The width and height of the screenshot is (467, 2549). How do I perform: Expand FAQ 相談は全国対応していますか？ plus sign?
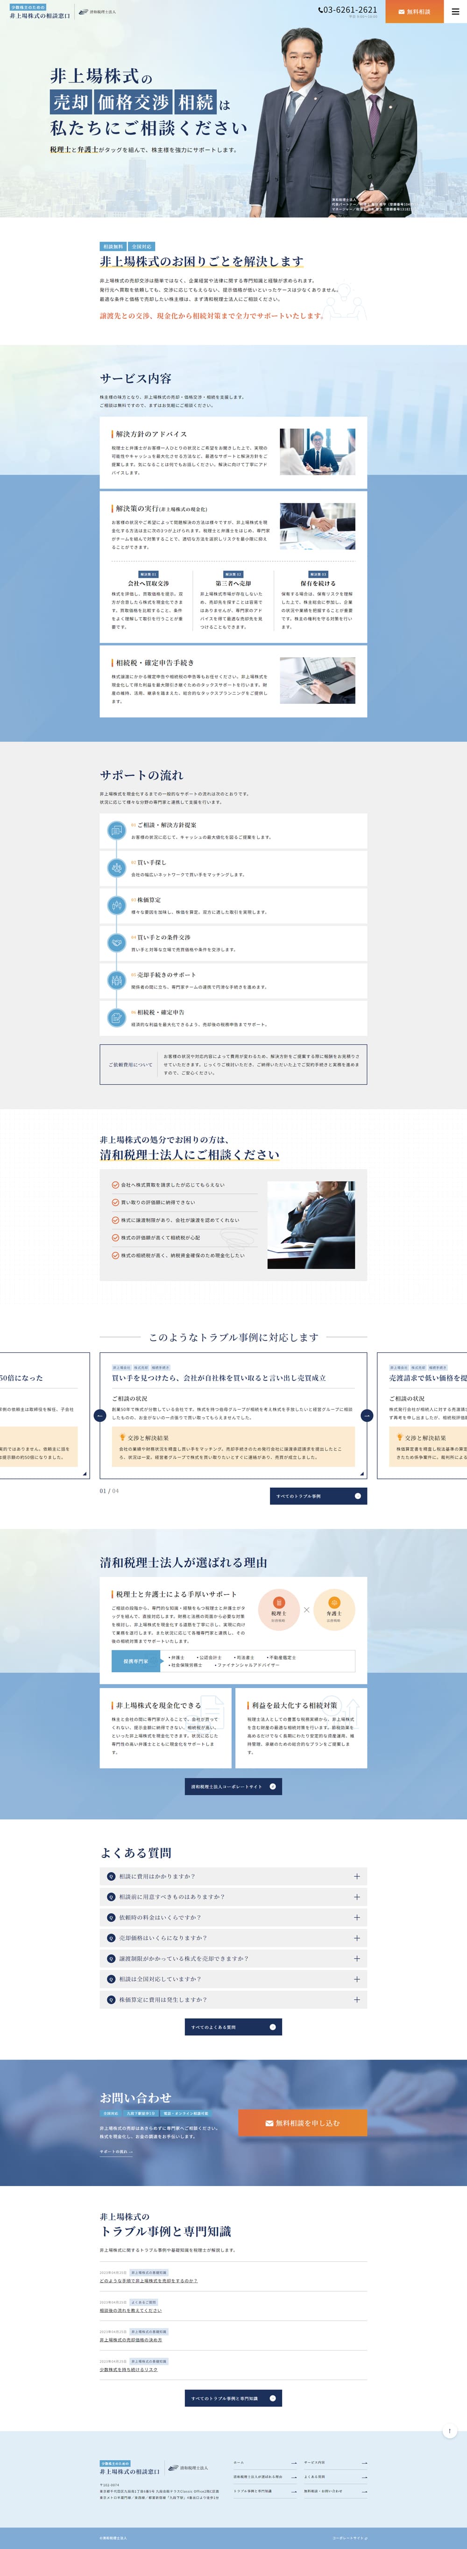click(x=356, y=1979)
